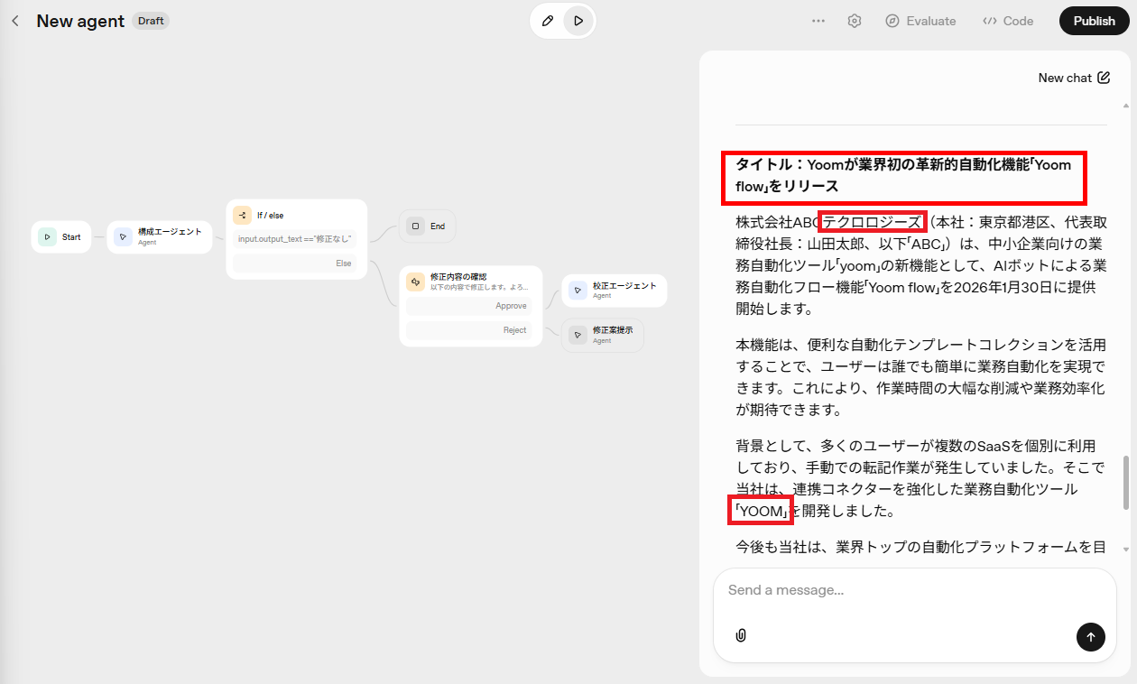The width and height of the screenshot is (1137, 684).
Task: Open the three-dot more options menu
Action: tap(818, 21)
